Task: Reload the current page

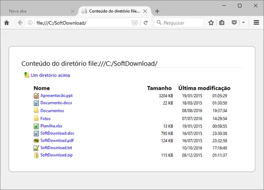Action: click(146, 23)
